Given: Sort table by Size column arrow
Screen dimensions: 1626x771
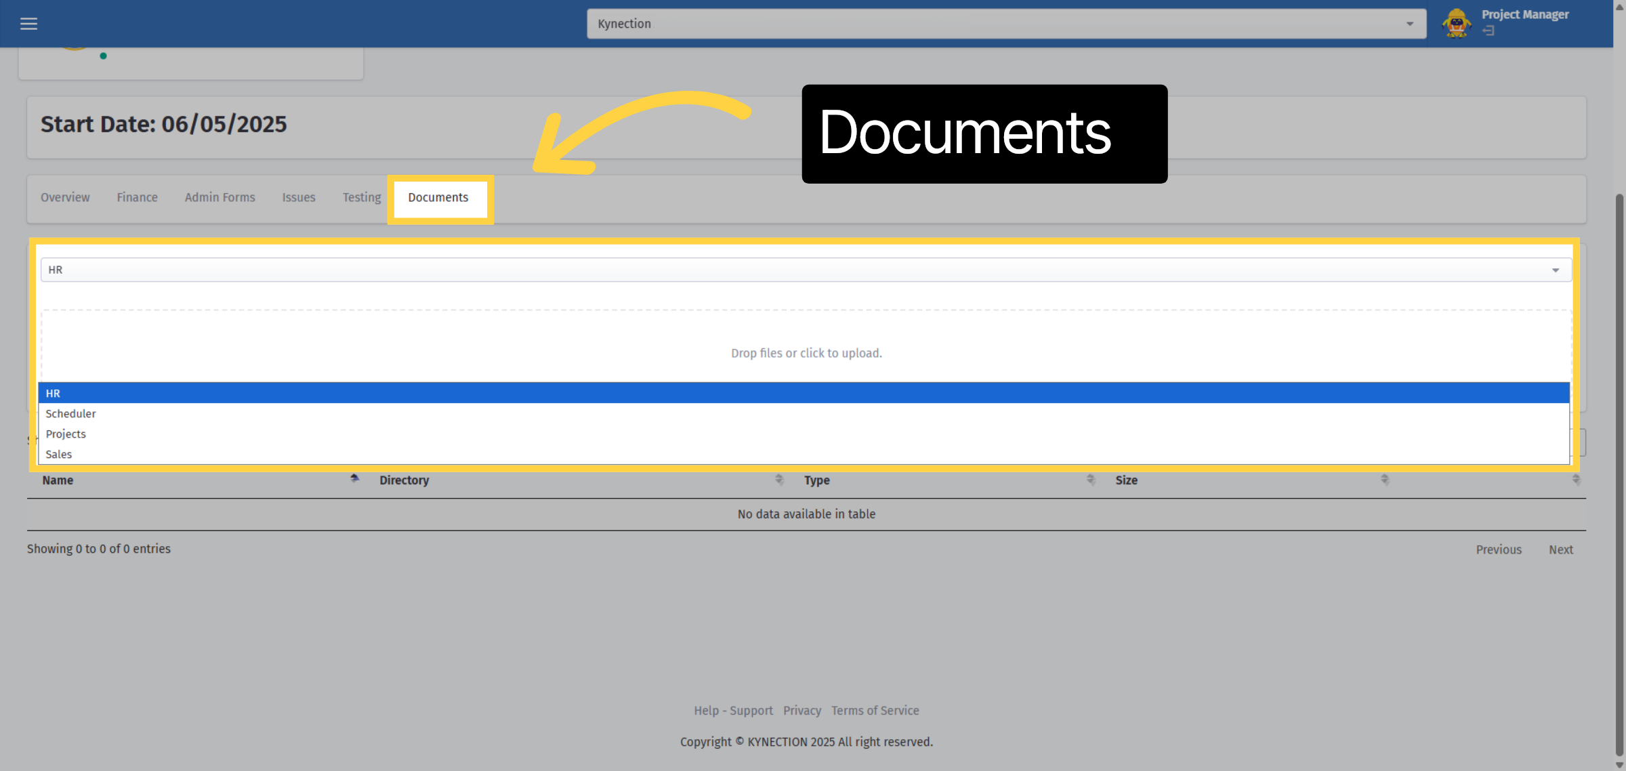Looking at the screenshot, I should (1385, 479).
